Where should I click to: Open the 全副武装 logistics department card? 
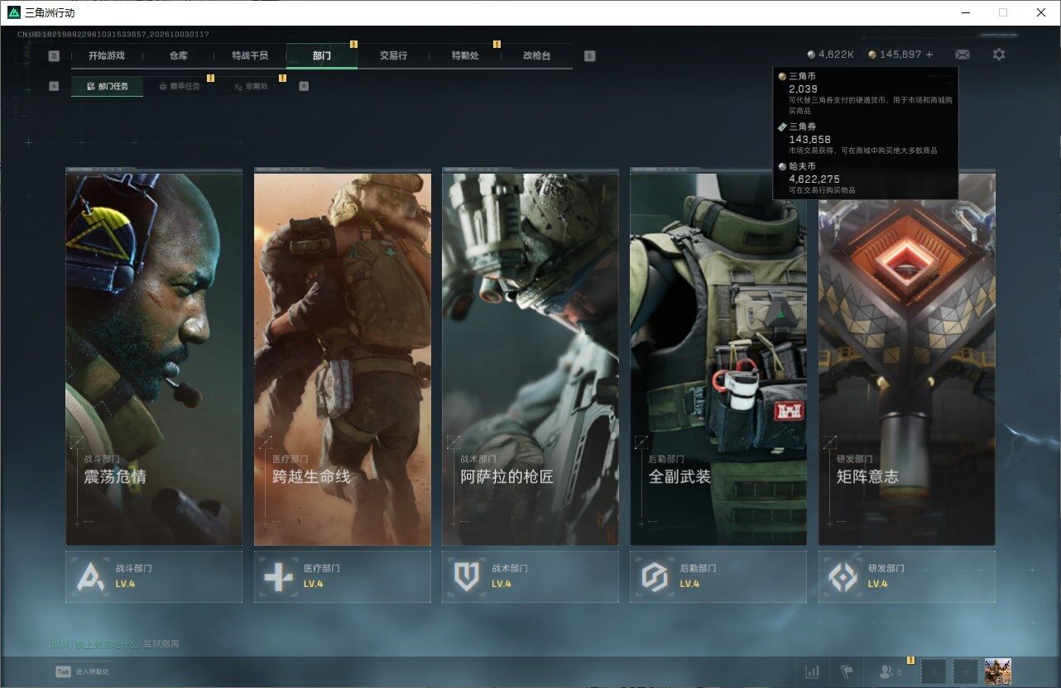pos(718,357)
